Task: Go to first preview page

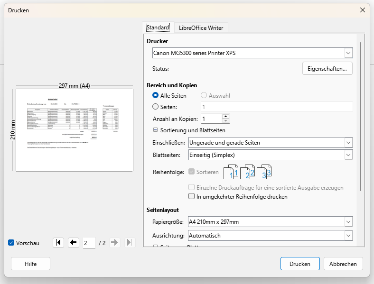Action: tap(58, 243)
